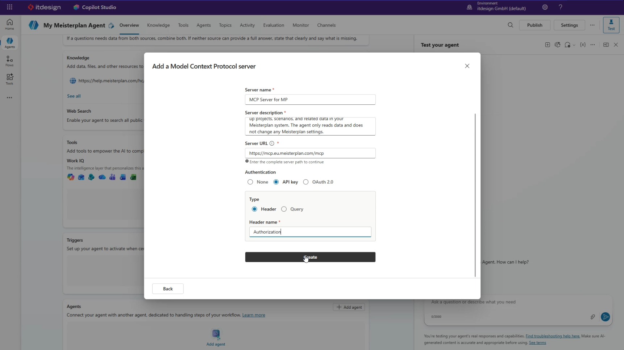The width and height of the screenshot is (624, 350).
Task: Click the send message arrow button
Action: [x=605, y=317]
